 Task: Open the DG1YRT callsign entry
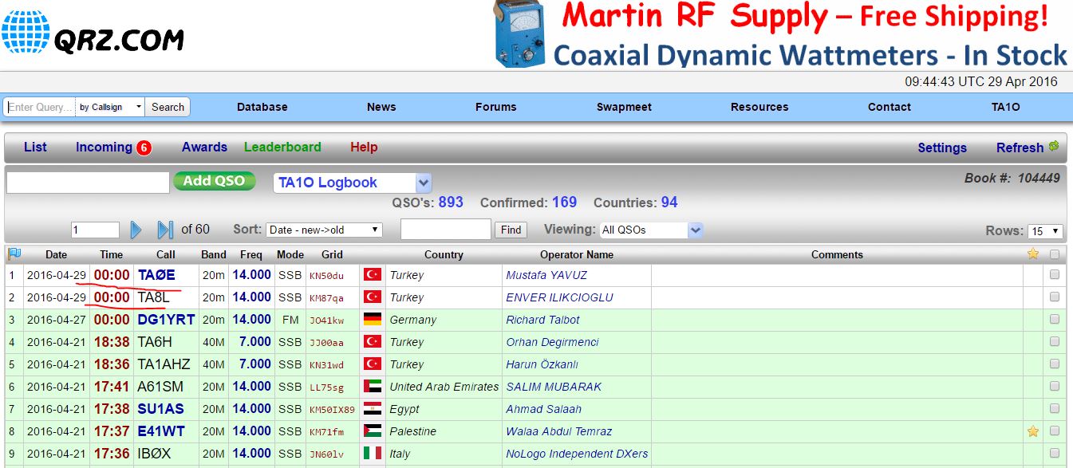pos(166,320)
